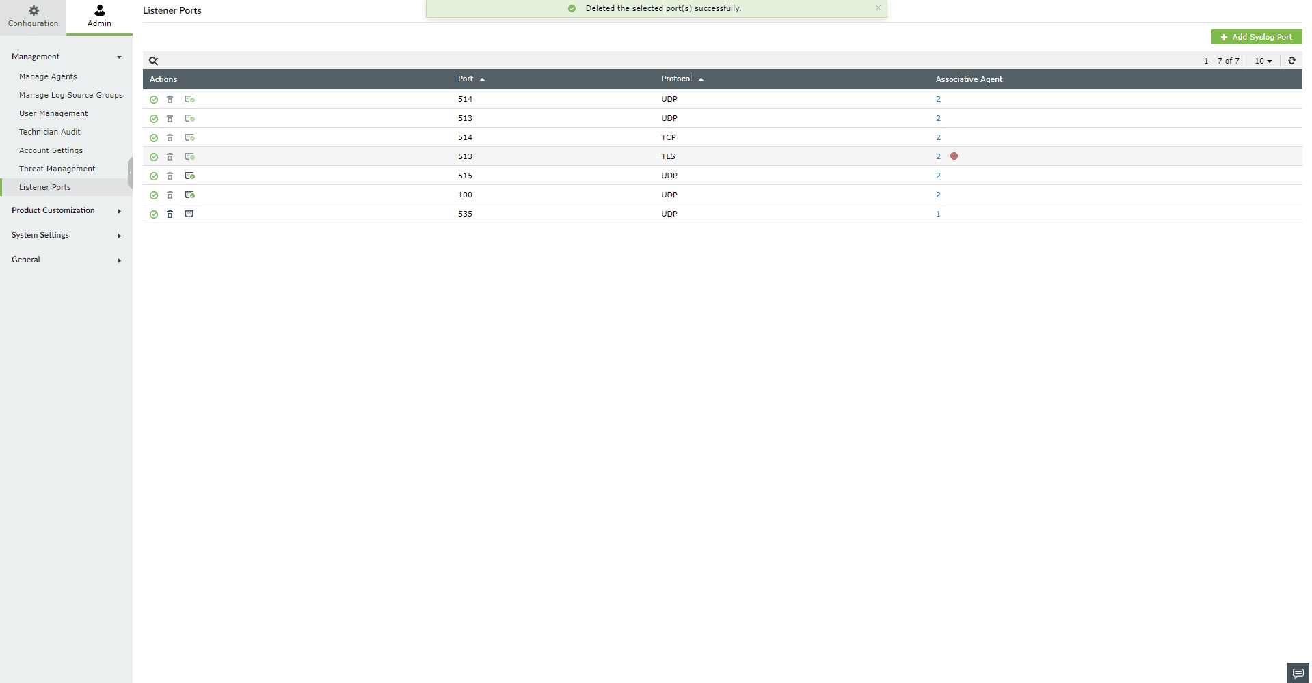Open Associative Agent link for port 535
The width and height of the screenshot is (1312, 683).
pos(938,214)
